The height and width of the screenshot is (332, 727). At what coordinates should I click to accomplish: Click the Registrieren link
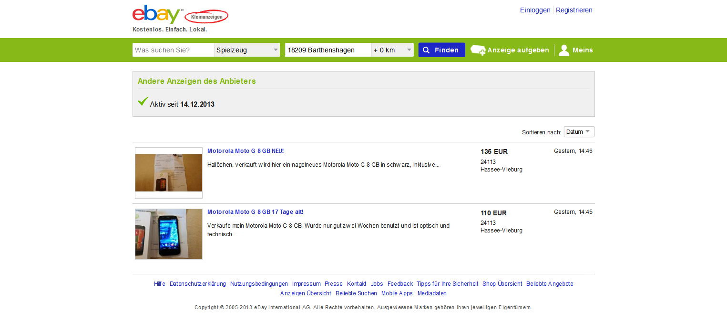click(x=574, y=10)
